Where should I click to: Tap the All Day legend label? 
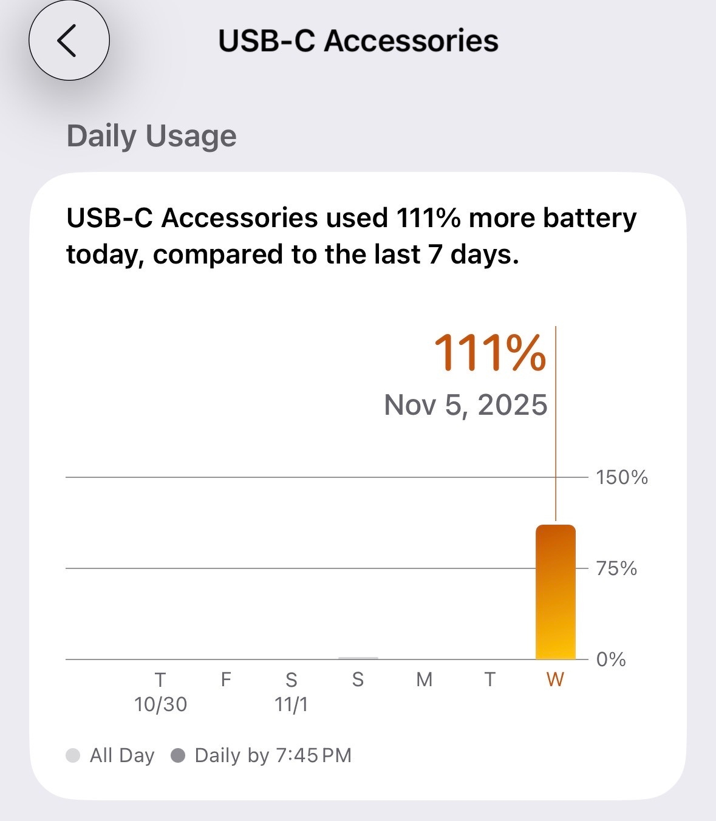122,755
